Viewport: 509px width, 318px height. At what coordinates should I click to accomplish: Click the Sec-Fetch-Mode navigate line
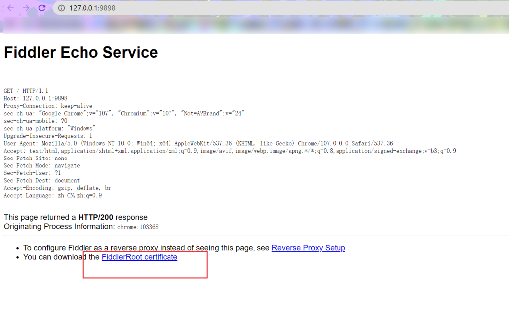[42, 165]
